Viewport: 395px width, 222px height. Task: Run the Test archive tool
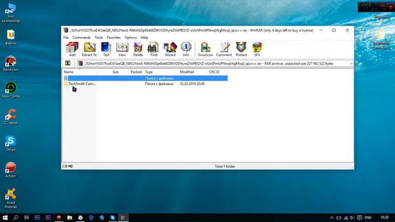pos(106,49)
